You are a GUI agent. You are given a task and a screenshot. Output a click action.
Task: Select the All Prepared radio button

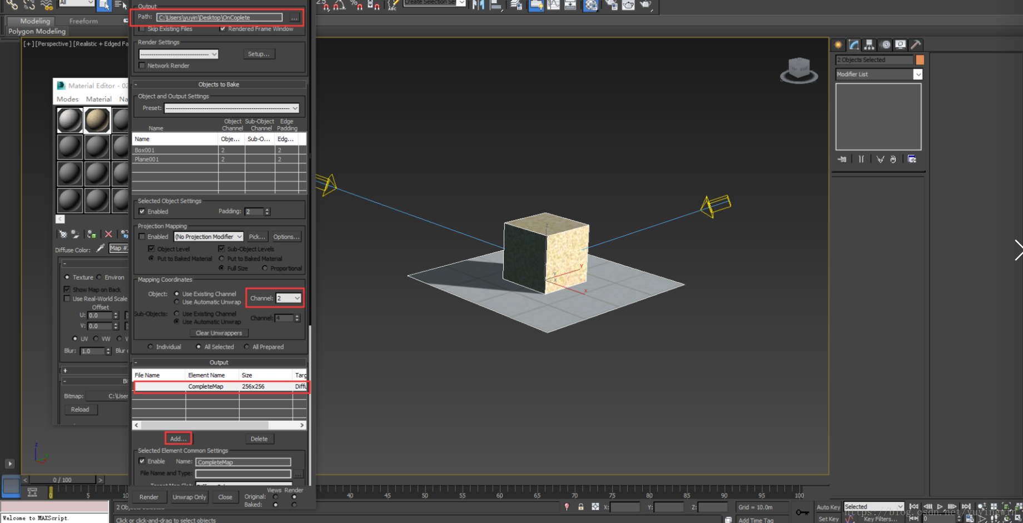pyautogui.click(x=247, y=347)
